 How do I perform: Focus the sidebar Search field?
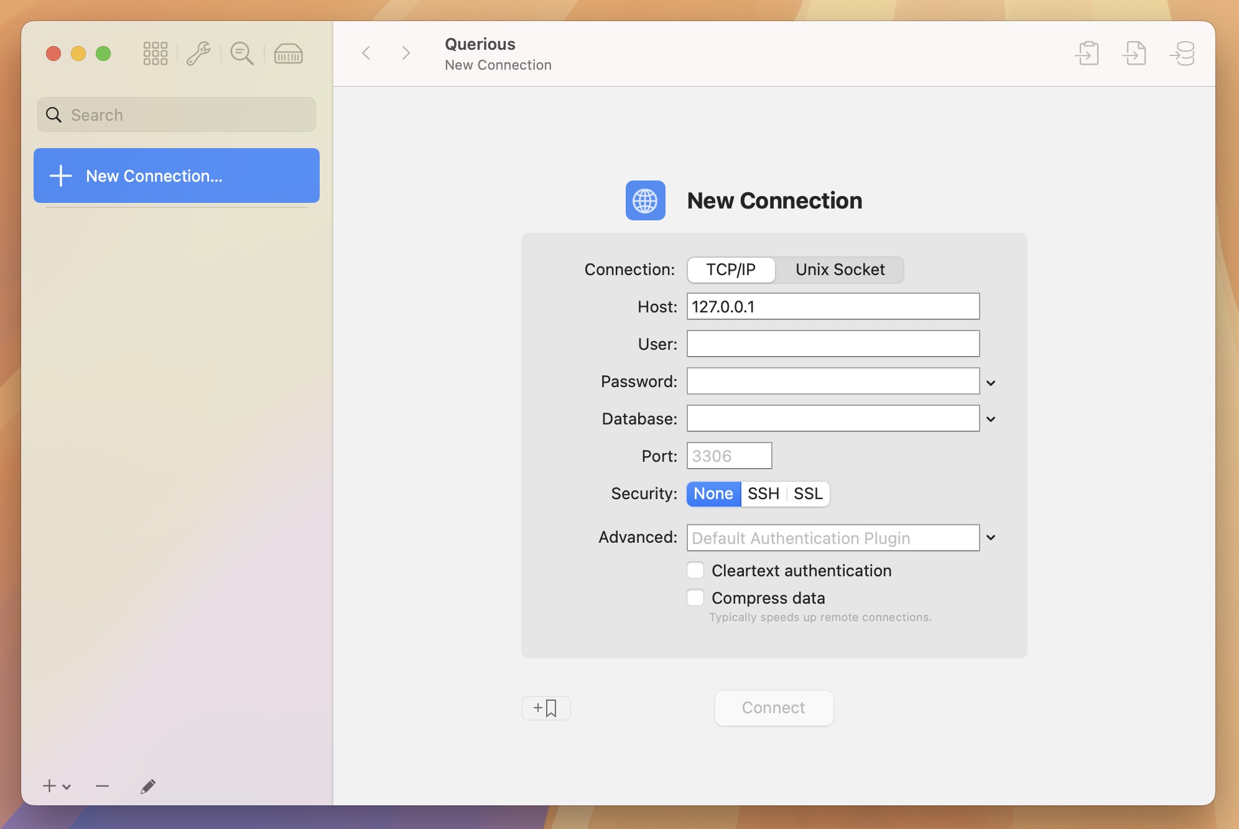coord(177,115)
